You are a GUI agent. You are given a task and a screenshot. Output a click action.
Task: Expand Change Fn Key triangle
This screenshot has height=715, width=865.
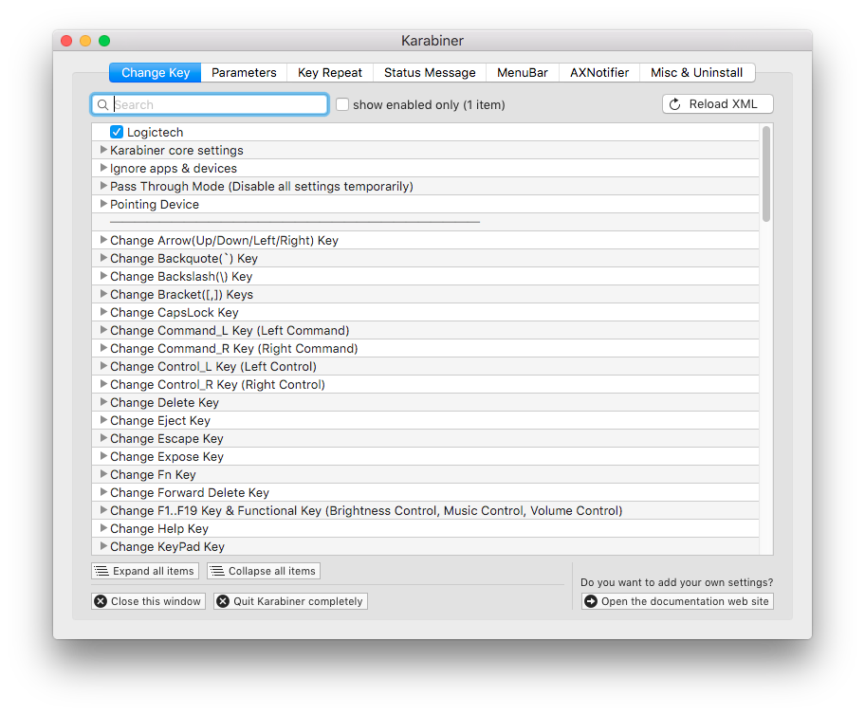(x=103, y=474)
